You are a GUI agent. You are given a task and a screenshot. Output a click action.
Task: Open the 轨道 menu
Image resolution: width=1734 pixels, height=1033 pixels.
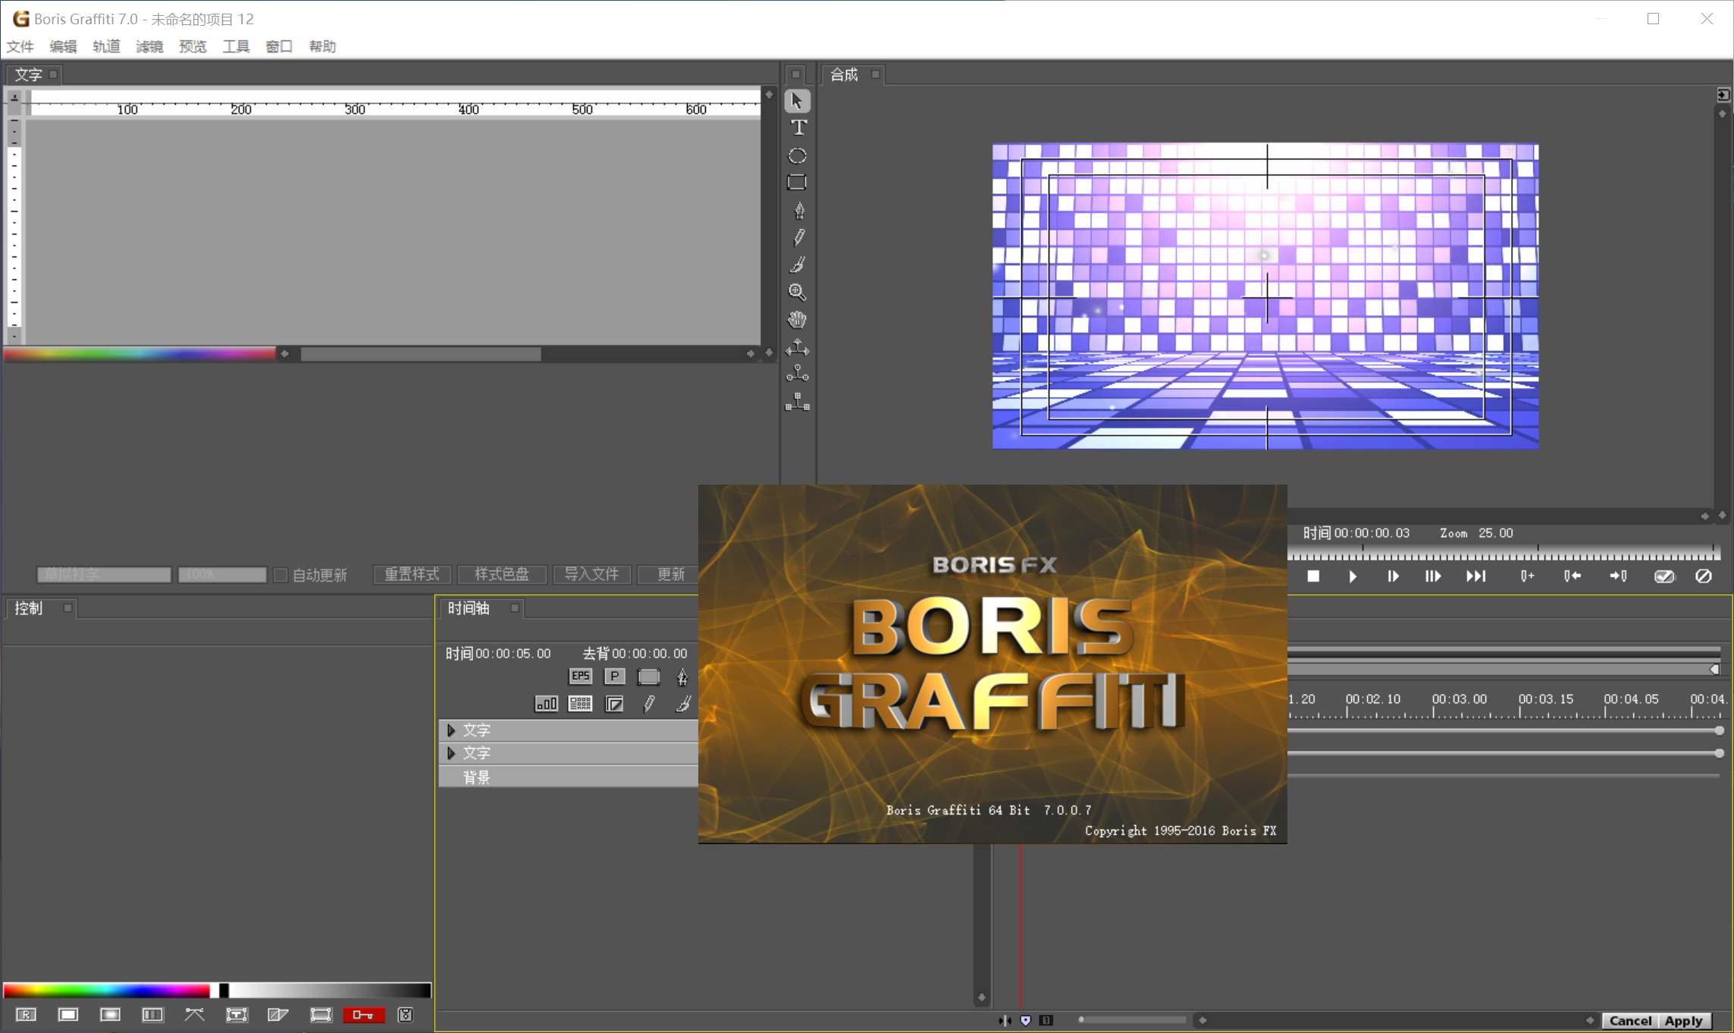(x=106, y=46)
